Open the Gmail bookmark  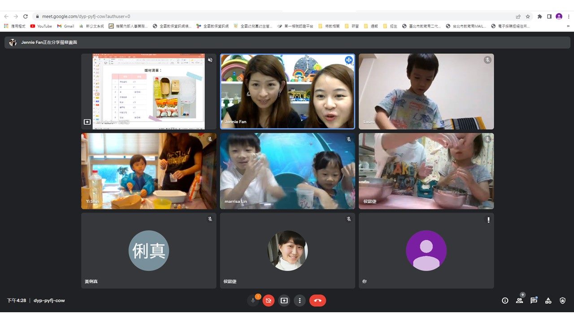click(65, 26)
